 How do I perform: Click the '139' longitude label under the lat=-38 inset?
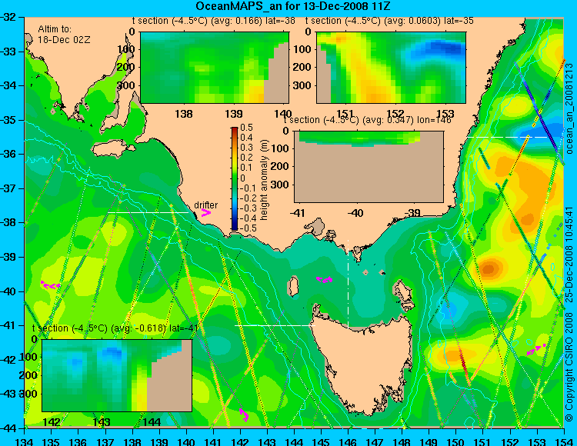tap(234, 114)
